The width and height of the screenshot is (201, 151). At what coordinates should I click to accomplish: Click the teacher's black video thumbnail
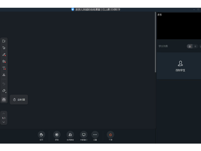[x=179, y=26]
